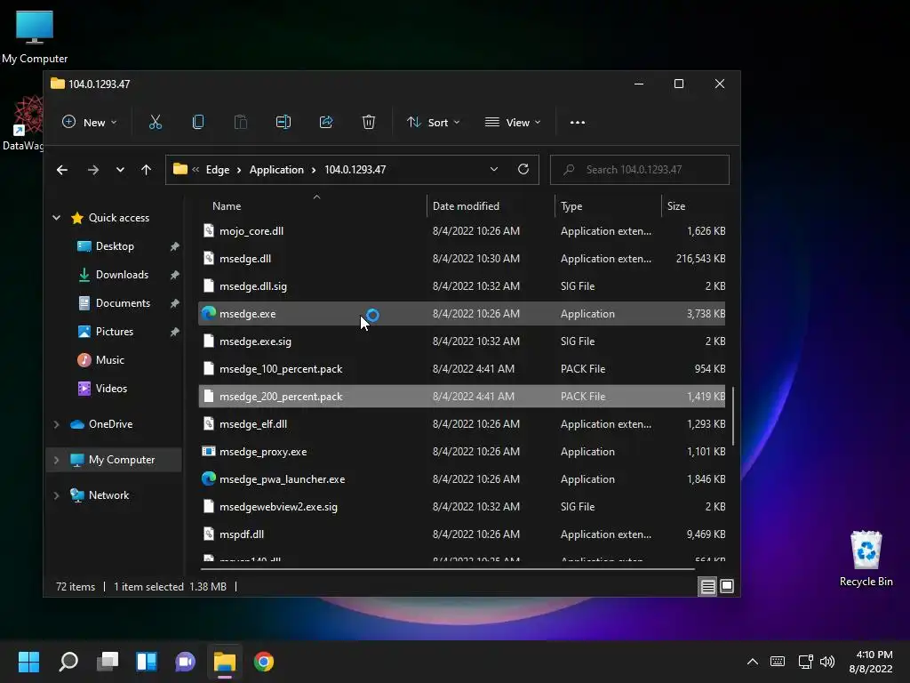Select the msedge_proxy.exe file icon
910x683 pixels.
[209, 451]
